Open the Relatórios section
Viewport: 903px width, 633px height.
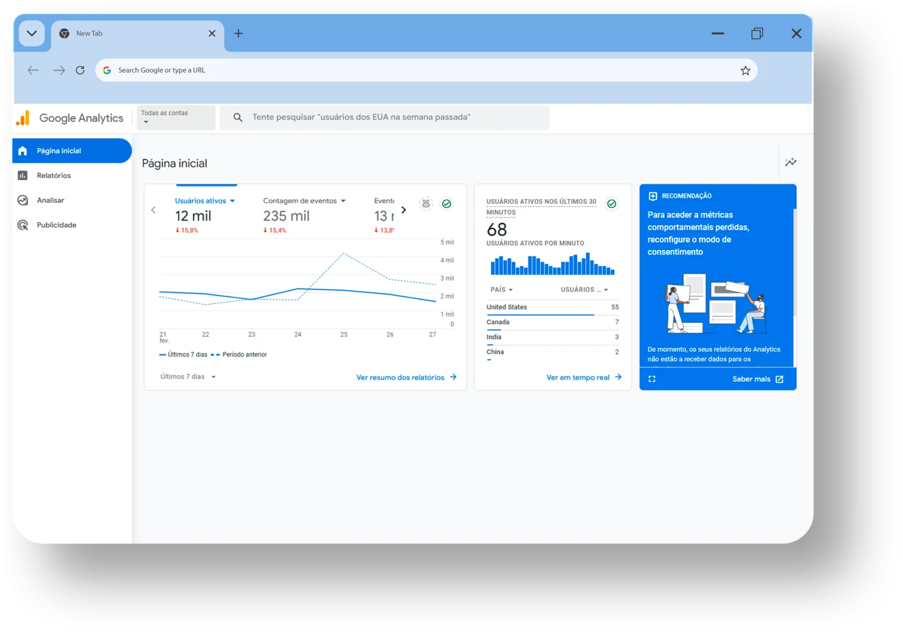pos(53,176)
